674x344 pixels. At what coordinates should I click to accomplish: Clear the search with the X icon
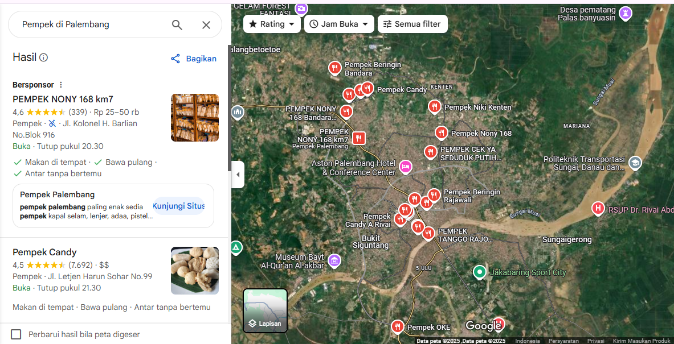pos(206,25)
